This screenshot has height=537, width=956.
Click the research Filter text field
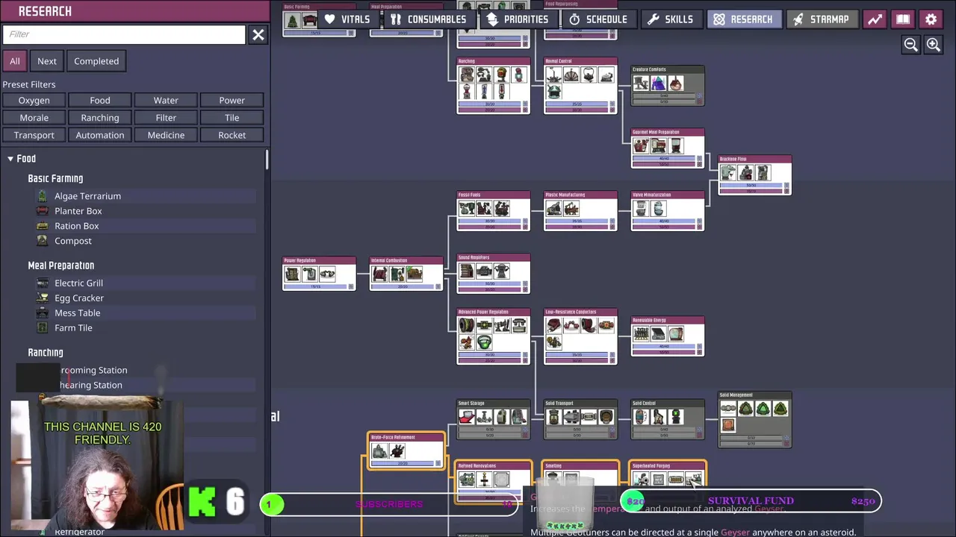point(124,34)
